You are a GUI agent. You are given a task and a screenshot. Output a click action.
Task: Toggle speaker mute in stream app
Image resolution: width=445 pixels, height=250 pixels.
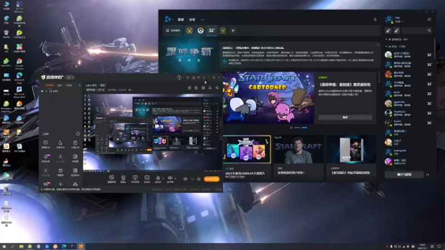point(170,179)
